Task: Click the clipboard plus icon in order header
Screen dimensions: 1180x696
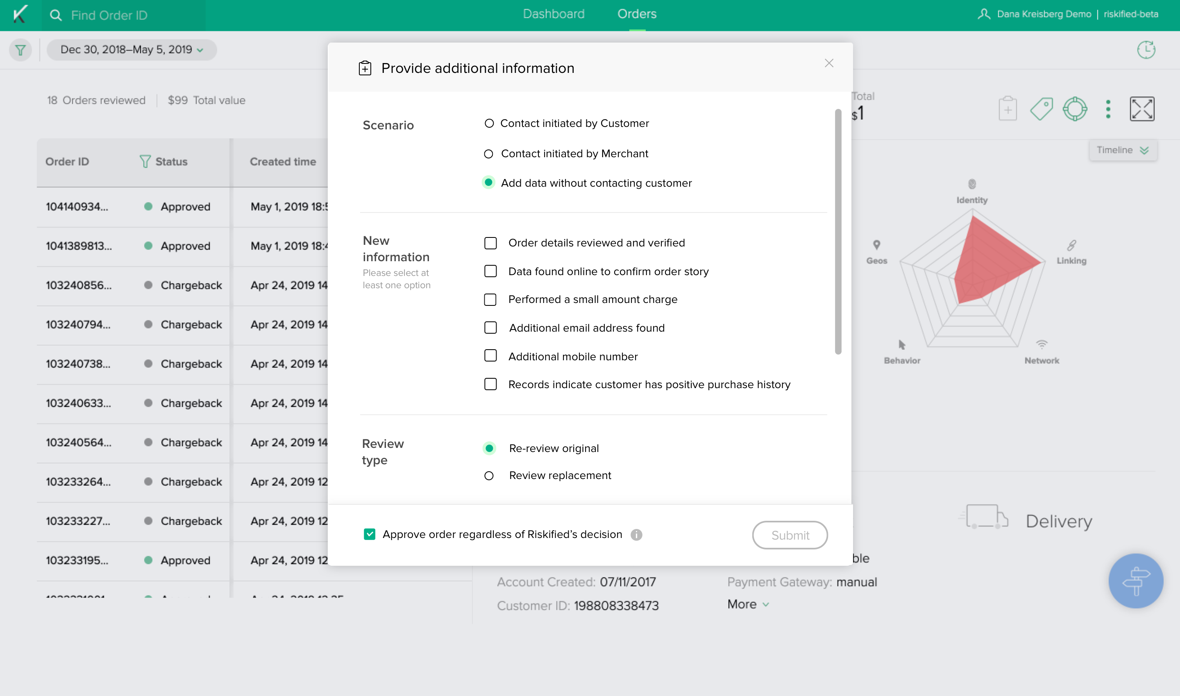Action: click(x=1007, y=109)
